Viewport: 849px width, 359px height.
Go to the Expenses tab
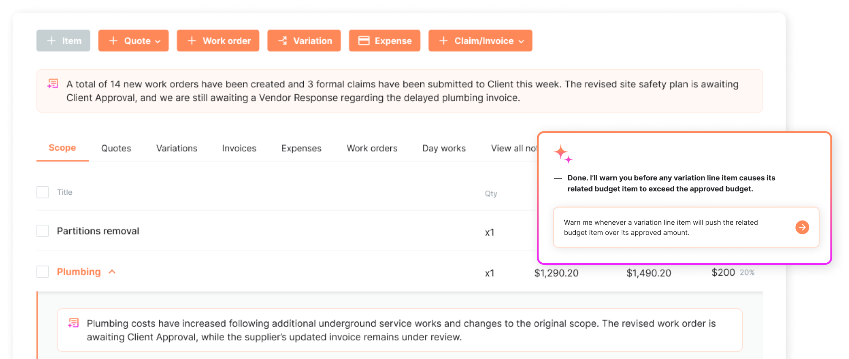point(302,148)
